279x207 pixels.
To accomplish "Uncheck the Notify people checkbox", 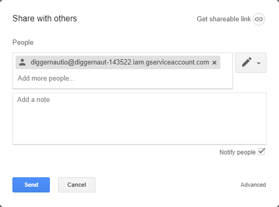I will 261,152.
